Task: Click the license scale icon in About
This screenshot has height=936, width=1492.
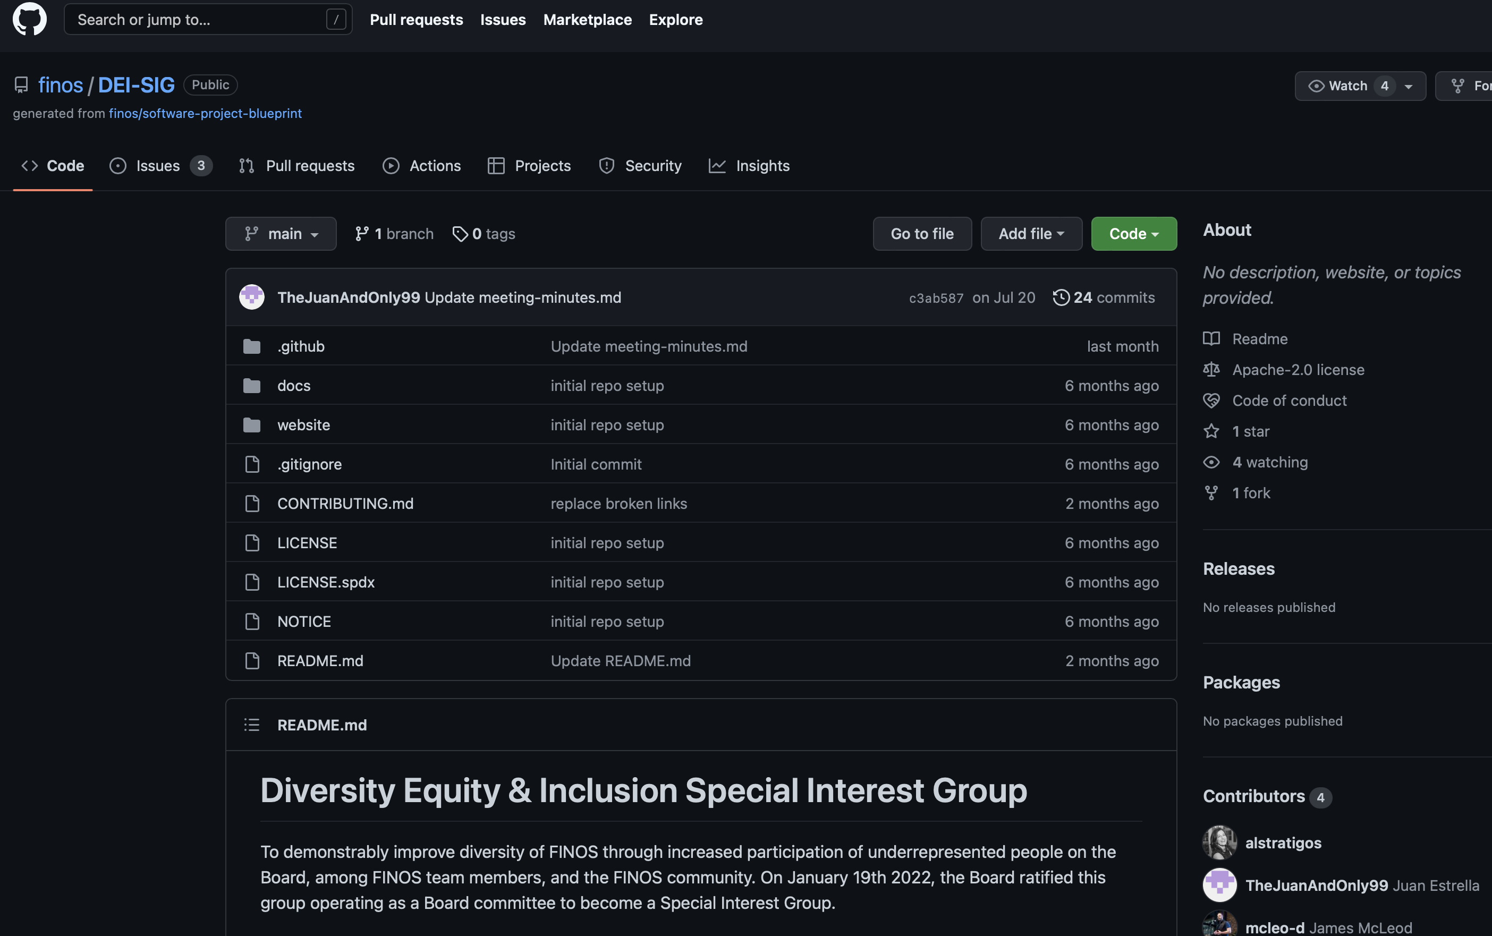Action: click(1211, 370)
